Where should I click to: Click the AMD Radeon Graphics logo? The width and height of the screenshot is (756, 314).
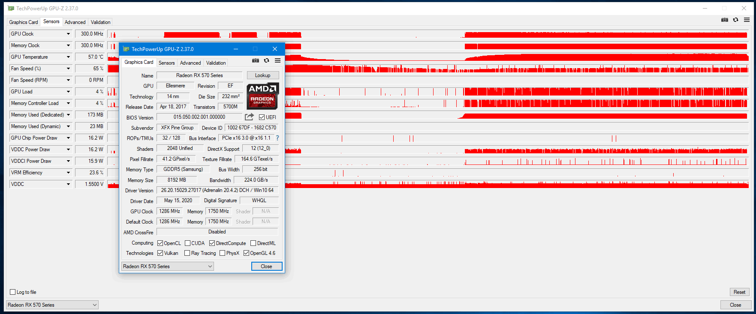click(x=262, y=96)
